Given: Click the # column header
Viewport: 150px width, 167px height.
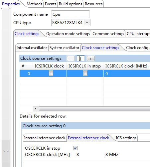Looking at the screenshot, I should (26, 66).
